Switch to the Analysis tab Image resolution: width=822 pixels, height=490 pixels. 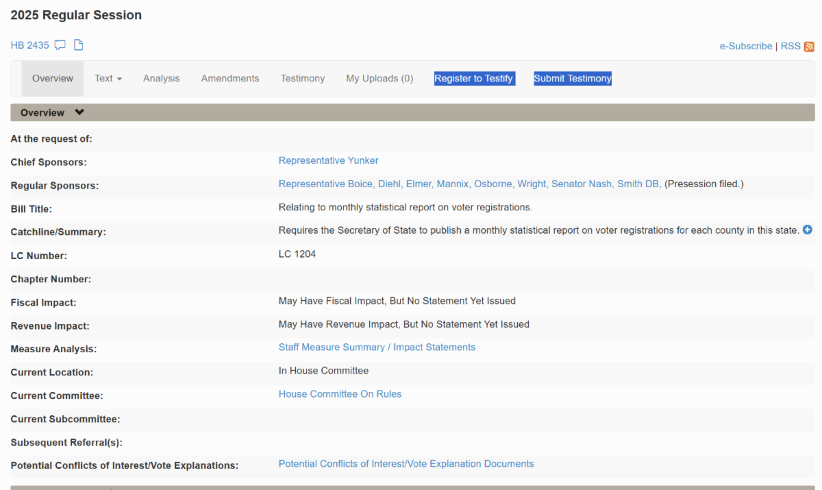coord(161,78)
